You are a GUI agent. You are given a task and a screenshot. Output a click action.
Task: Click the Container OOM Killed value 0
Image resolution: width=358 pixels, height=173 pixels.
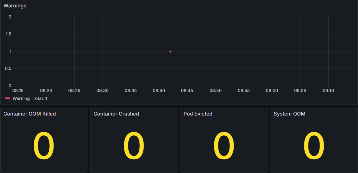(44, 146)
